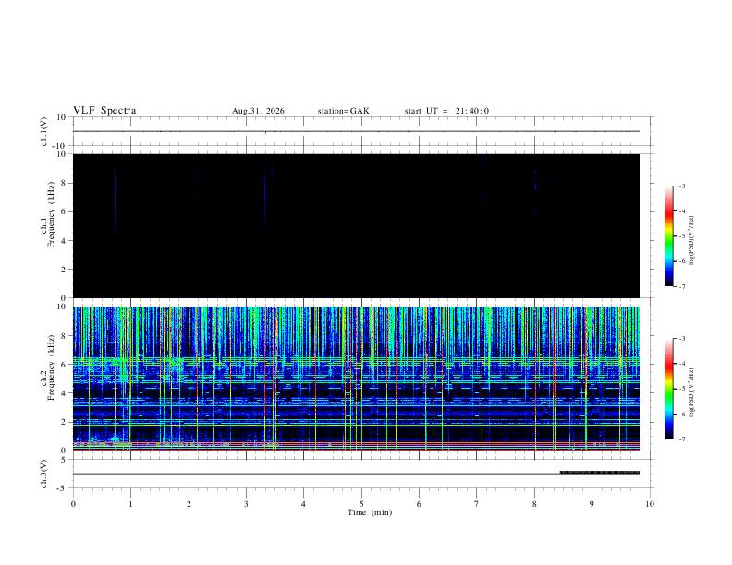This screenshot has width=732, height=565.
Task: Click the station=GAK label
Action: pos(343,111)
